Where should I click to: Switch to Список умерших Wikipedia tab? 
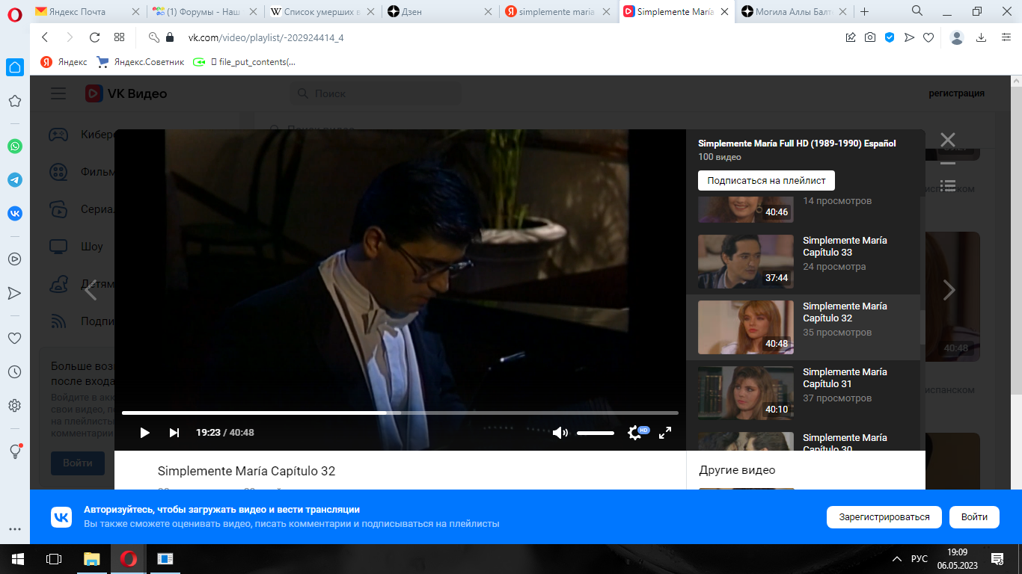pos(322,11)
